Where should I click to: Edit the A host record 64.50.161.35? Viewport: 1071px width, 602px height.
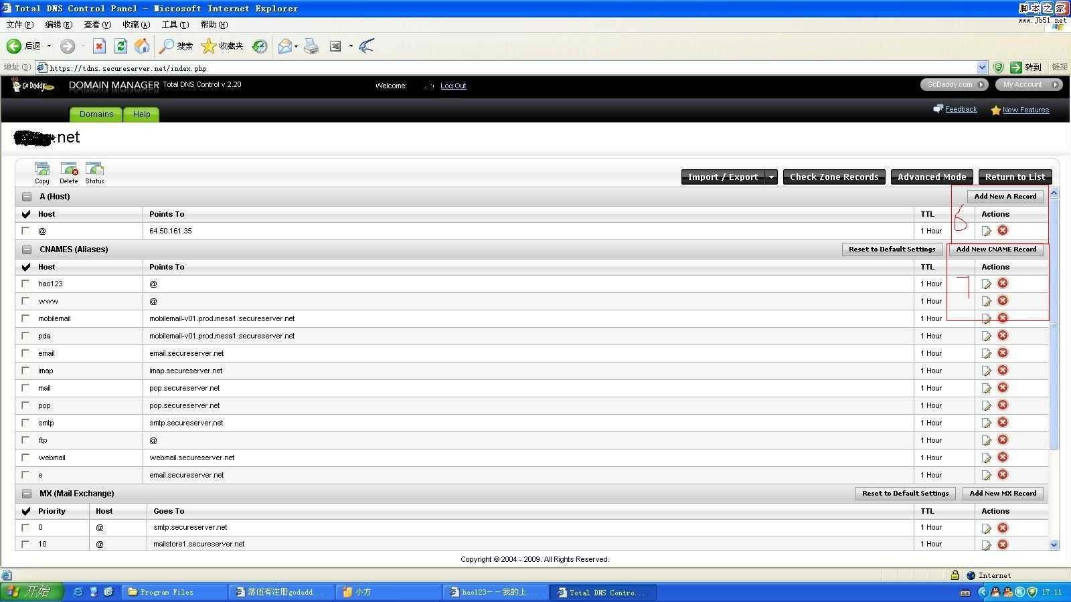click(x=986, y=231)
